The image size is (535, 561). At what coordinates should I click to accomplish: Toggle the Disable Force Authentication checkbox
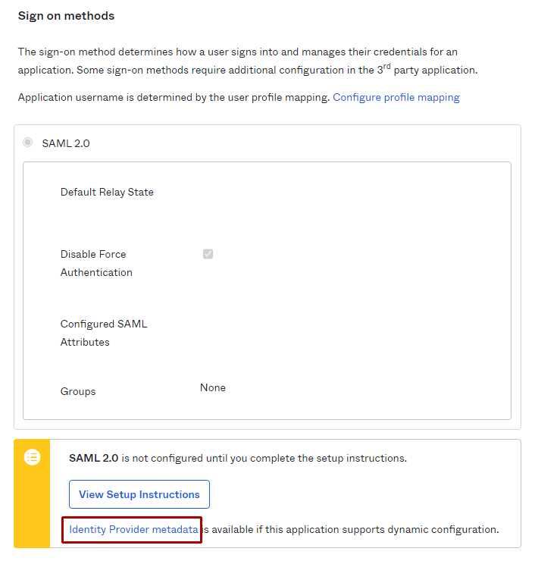pos(208,254)
